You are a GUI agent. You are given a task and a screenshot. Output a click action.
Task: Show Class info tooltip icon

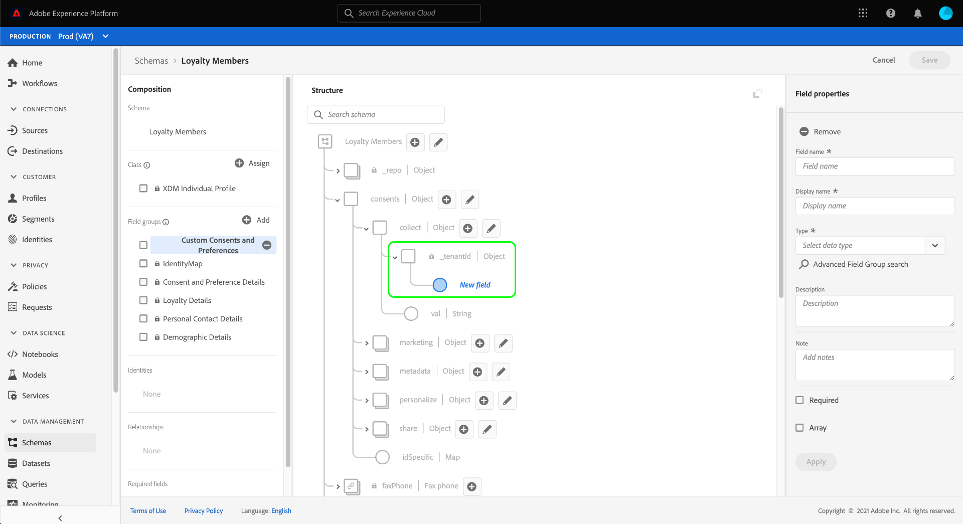click(147, 165)
